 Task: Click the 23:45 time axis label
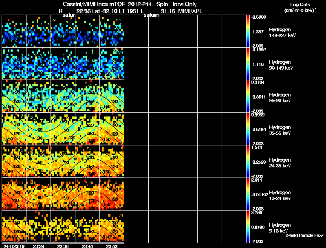pyautogui.click(x=87, y=246)
